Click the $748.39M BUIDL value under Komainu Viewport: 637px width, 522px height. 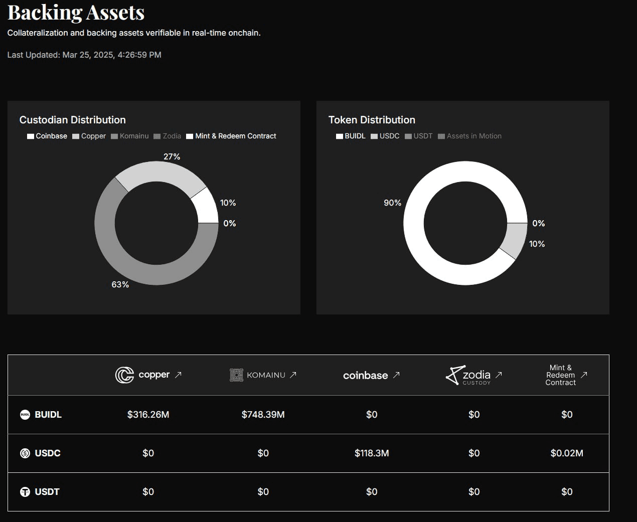tap(263, 415)
